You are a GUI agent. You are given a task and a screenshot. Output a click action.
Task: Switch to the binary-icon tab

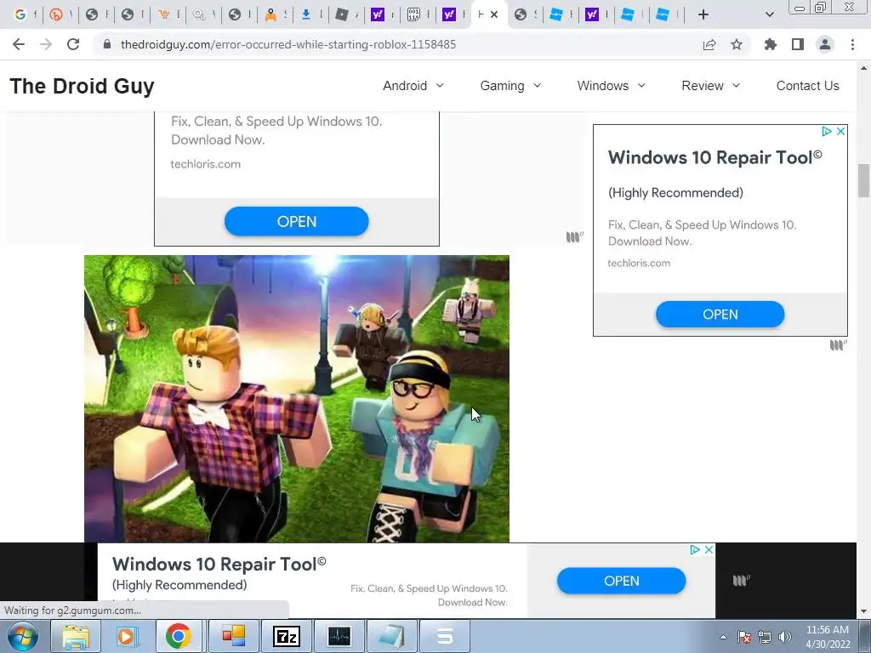click(413, 14)
